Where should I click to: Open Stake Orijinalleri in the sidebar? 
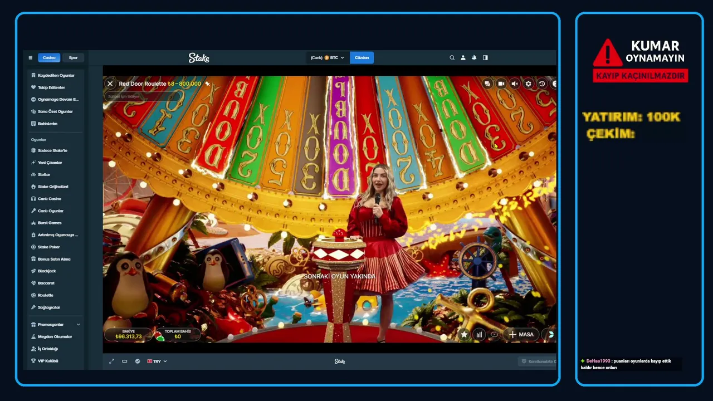pyautogui.click(x=56, y=187)
